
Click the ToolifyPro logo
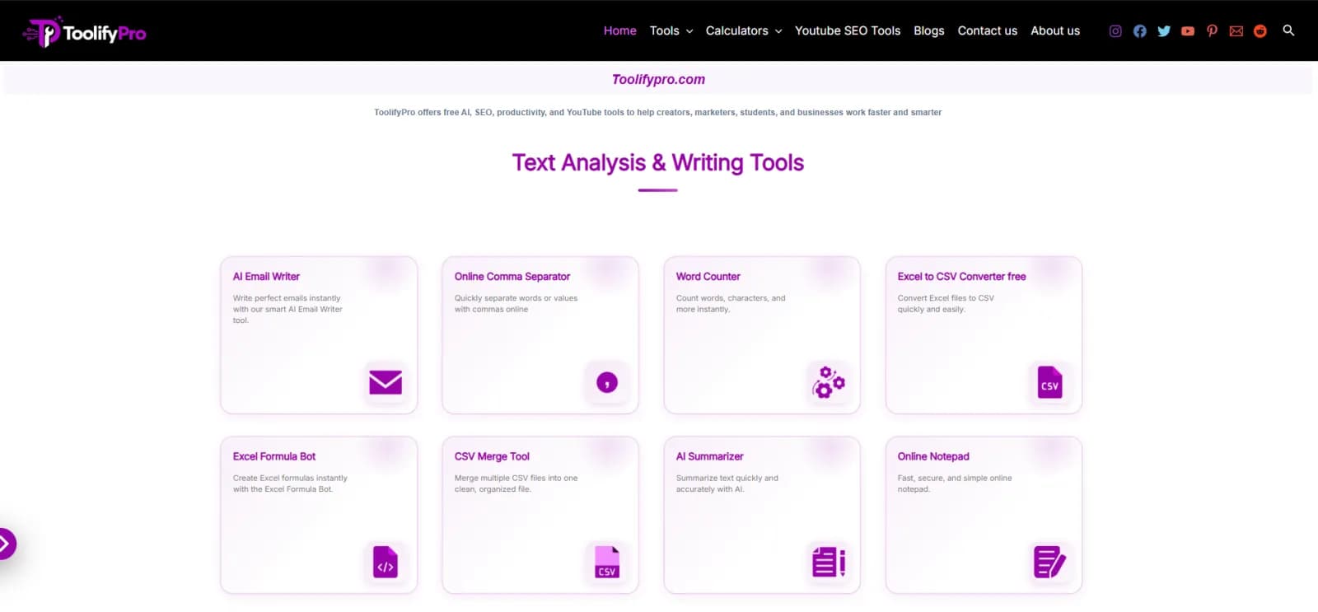pyautogui.click(x=84, y=32)
